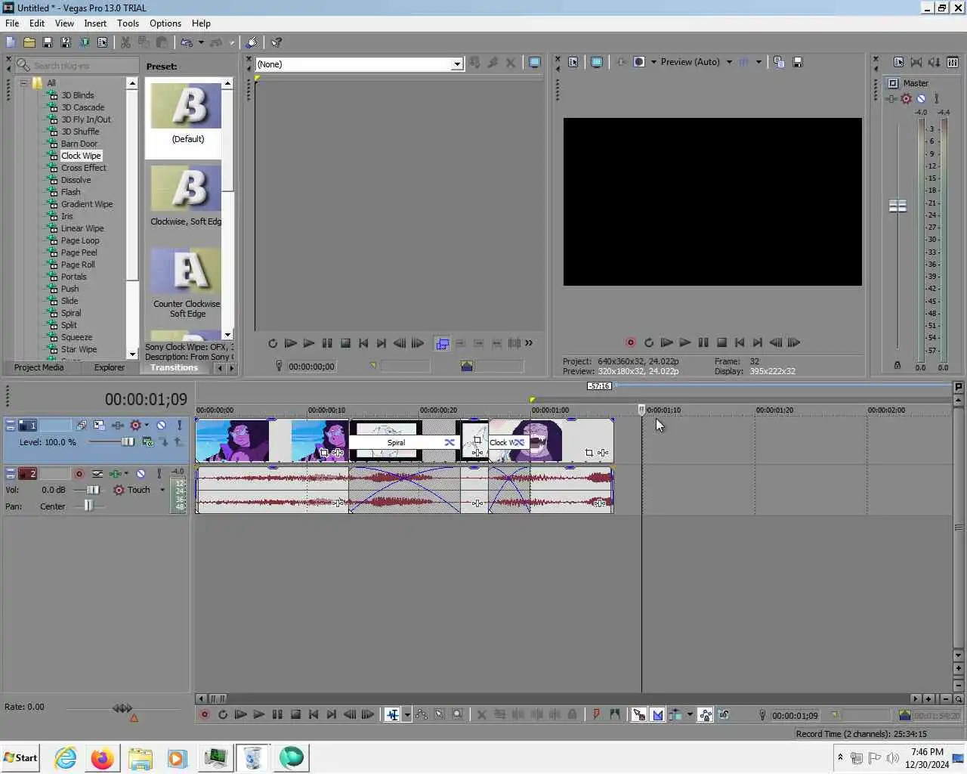This screenshot has width=967, height=774.
Task: Solo audio track 2
Action: (x=159, y=474)
